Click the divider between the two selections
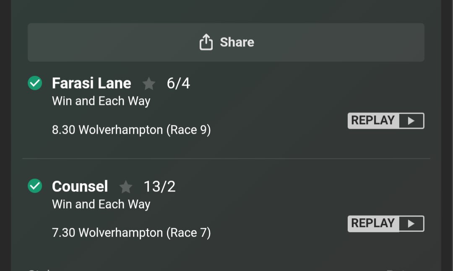This screenshot has height=271, width=453. (226, 159)
